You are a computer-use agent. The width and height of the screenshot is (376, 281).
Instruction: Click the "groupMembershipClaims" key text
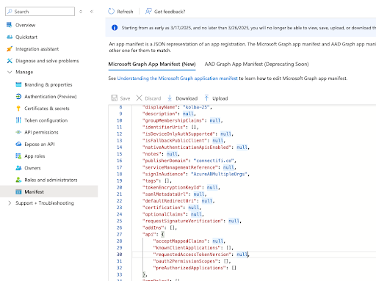[x=173, y=120]
